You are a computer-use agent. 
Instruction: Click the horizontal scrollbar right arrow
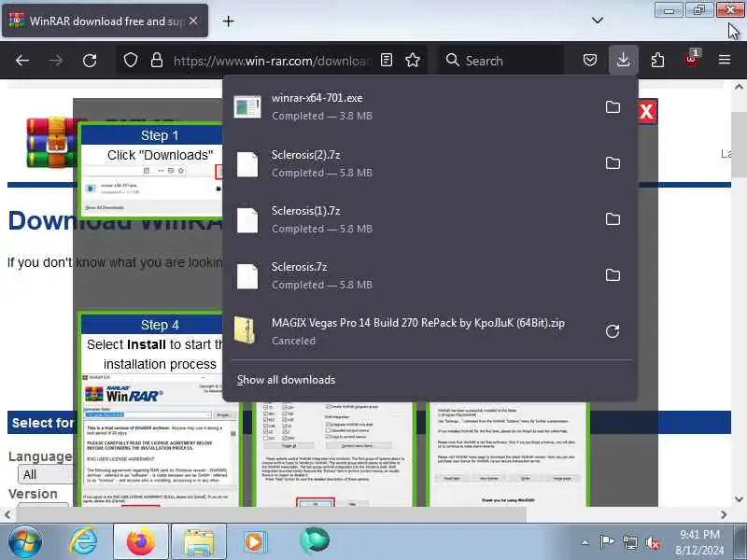pyautogui.click(x=724, y=514)
